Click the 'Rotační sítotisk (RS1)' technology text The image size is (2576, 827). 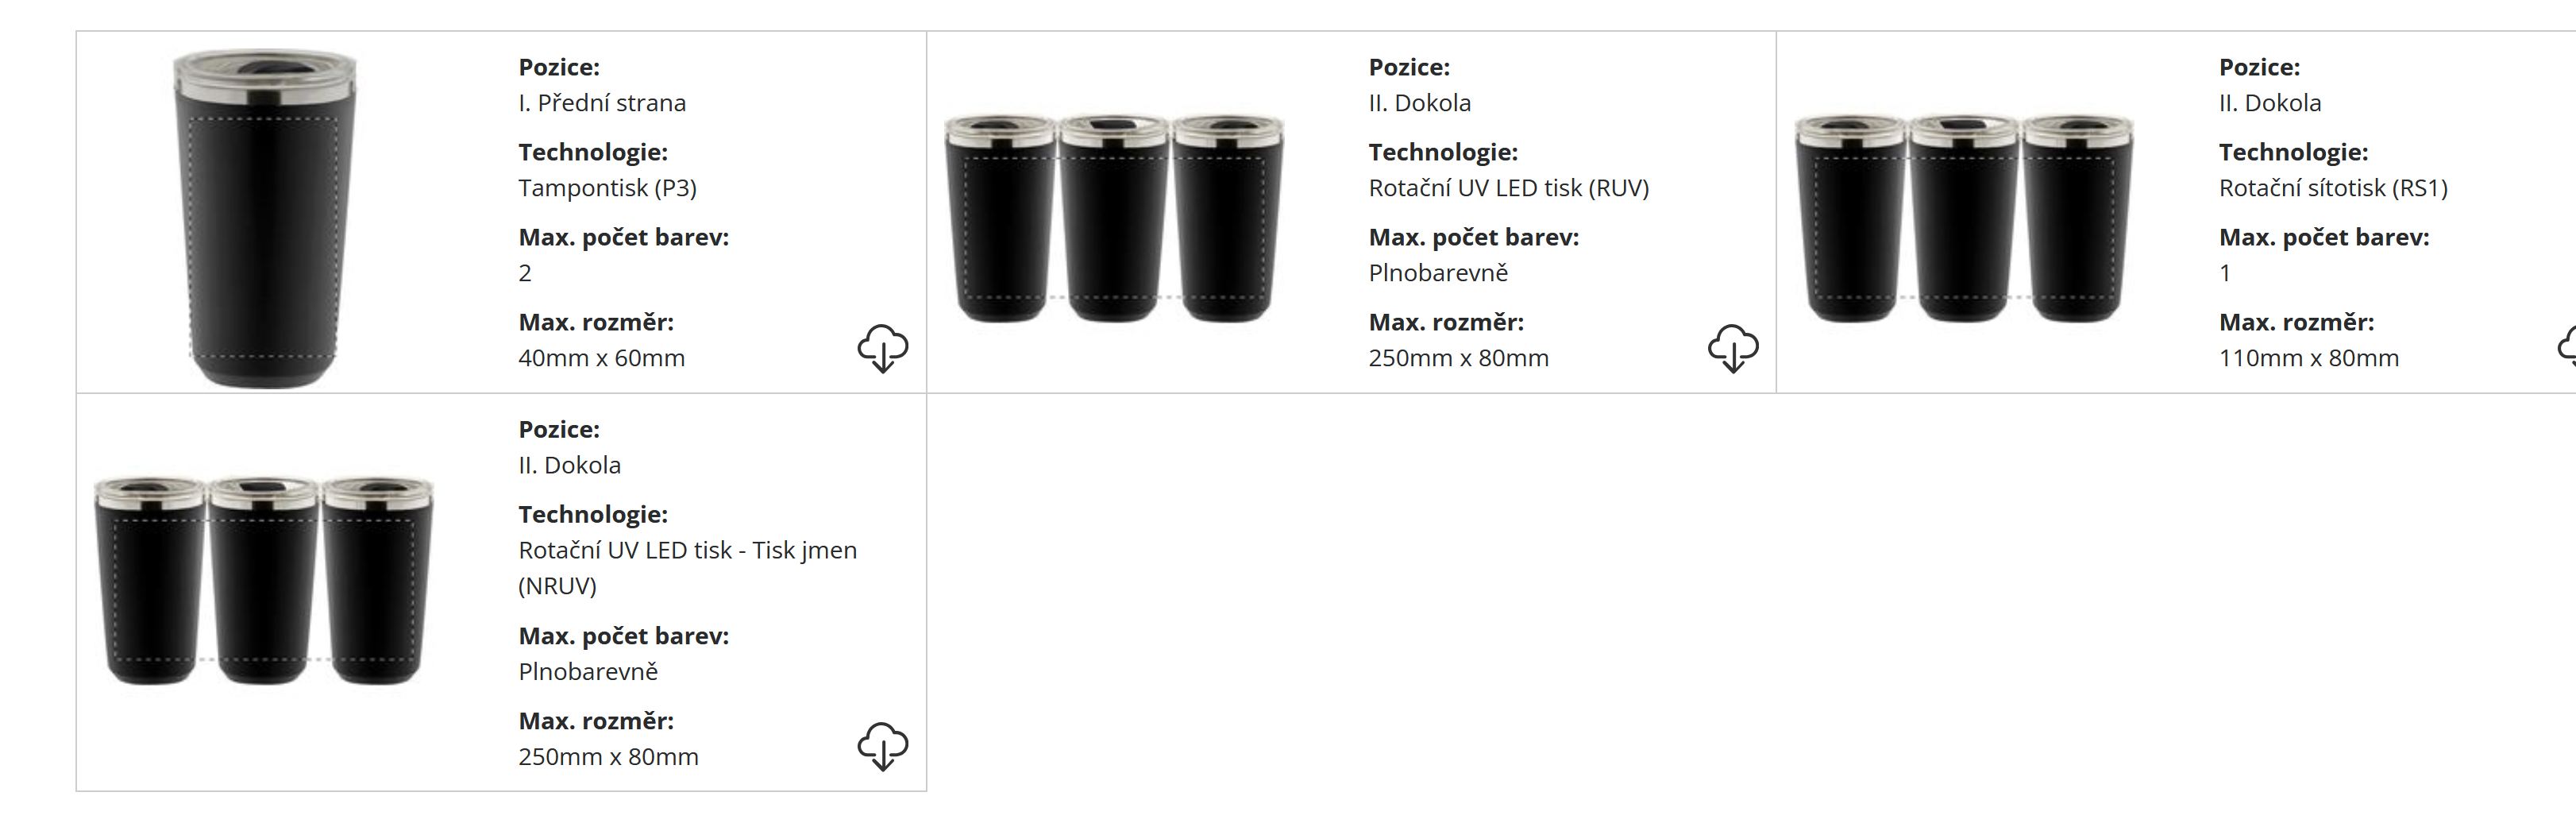tap(2332, 188)
